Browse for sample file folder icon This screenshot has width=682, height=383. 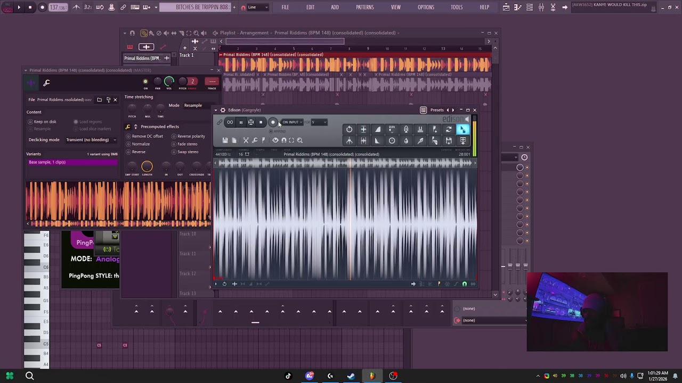[99, 99]
